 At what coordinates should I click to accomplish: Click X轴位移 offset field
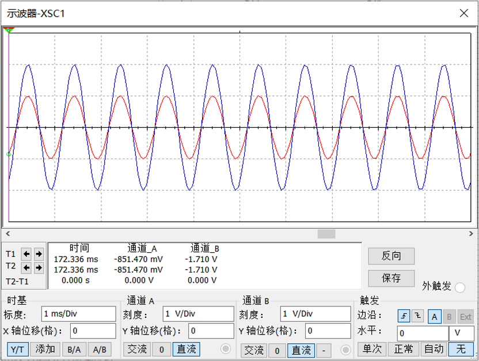93,331
